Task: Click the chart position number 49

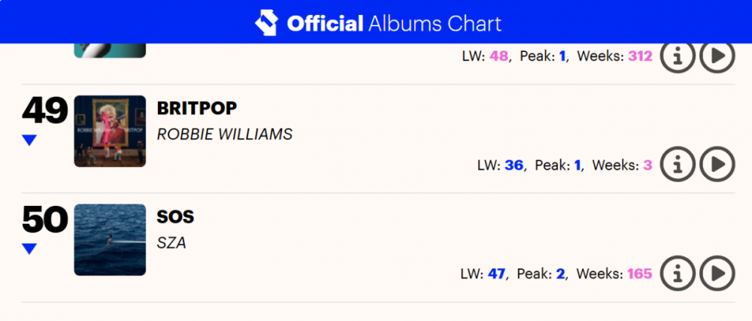Action: 45,111
